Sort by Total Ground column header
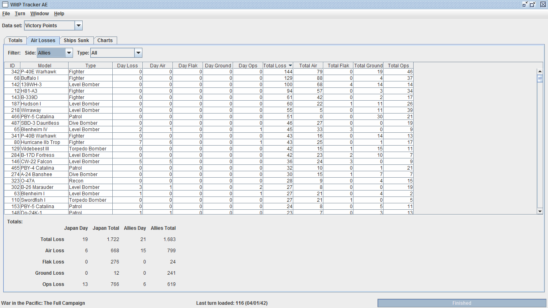This screenshot has width=548, height=308. 368,65
